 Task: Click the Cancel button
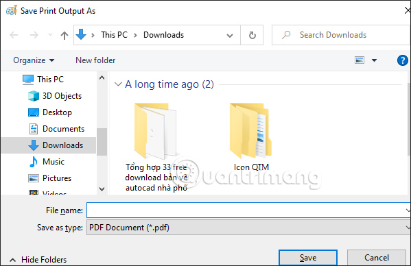point(377,258)
